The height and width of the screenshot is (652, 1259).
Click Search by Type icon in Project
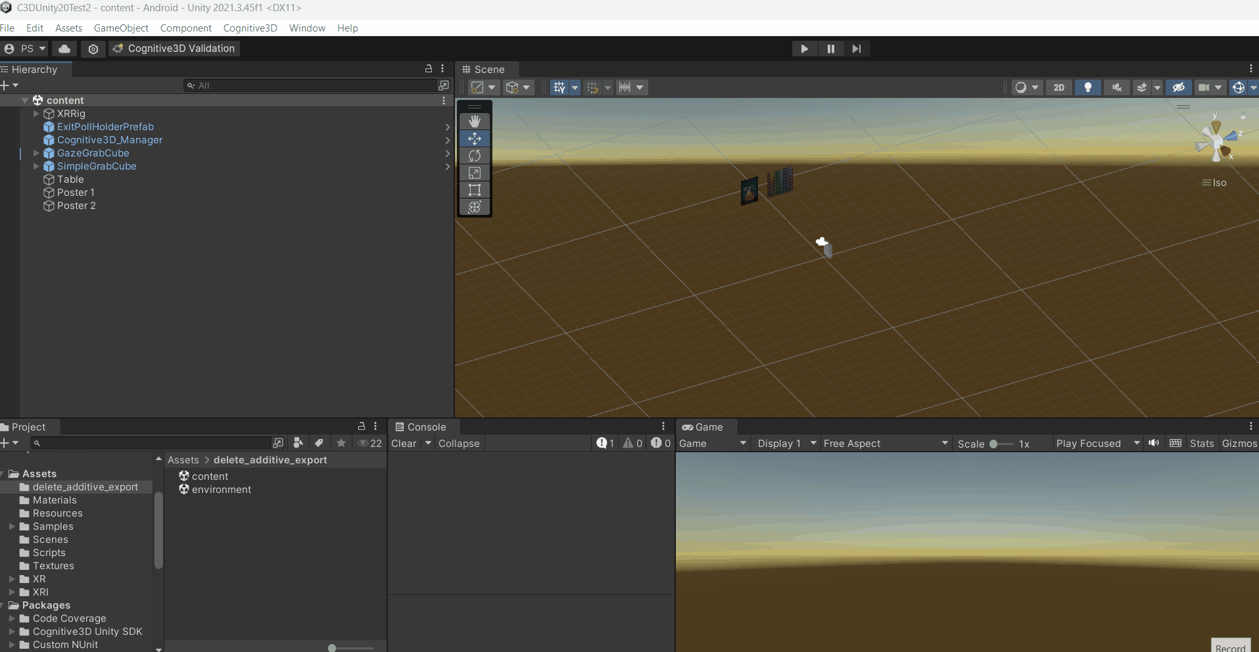click(298, 443)
